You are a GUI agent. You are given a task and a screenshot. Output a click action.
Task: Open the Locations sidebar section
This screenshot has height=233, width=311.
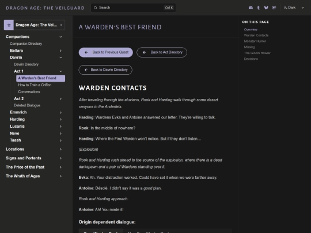coord(15,149)
